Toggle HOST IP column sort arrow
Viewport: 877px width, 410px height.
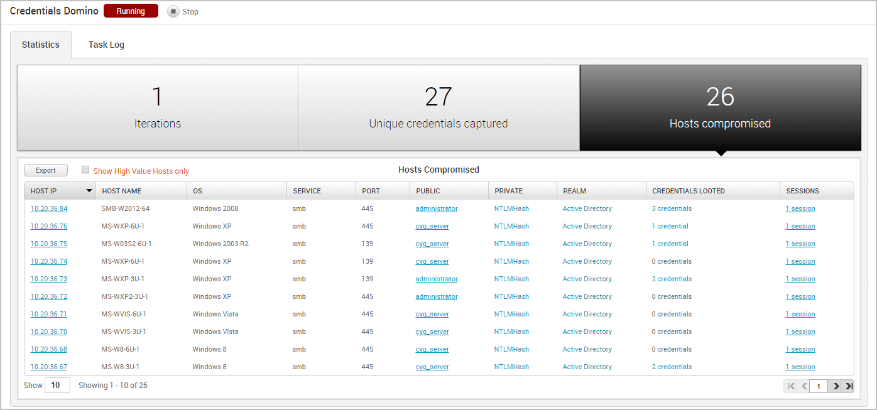tap(89, 191)
